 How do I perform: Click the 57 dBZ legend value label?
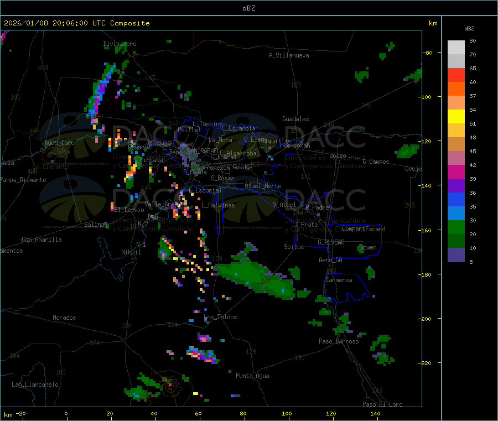[473, 96]
